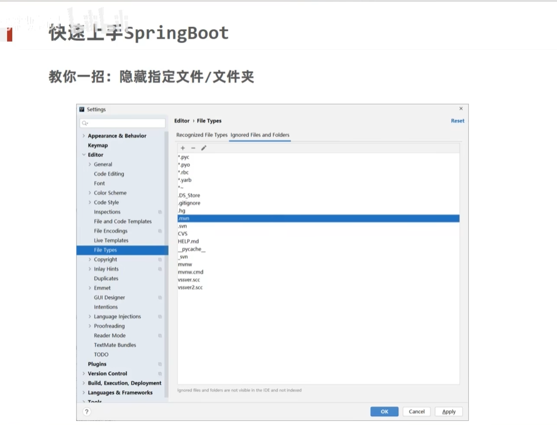The height and width of the screenshot is (425, 557).
Task: Select the highlighted .mvn entry
Action: pyautogui.click(x=318, y=218)
